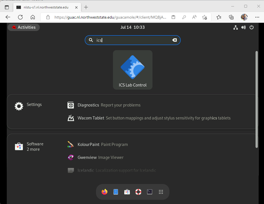The image size is (264, 204).
Task: Click the overview vertical scrollbar
Action: click(x=257, y=99)
